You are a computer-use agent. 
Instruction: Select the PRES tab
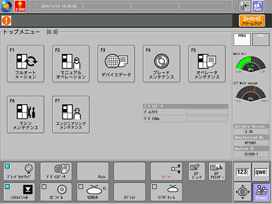pyautogui.click(x=242, y=39)
